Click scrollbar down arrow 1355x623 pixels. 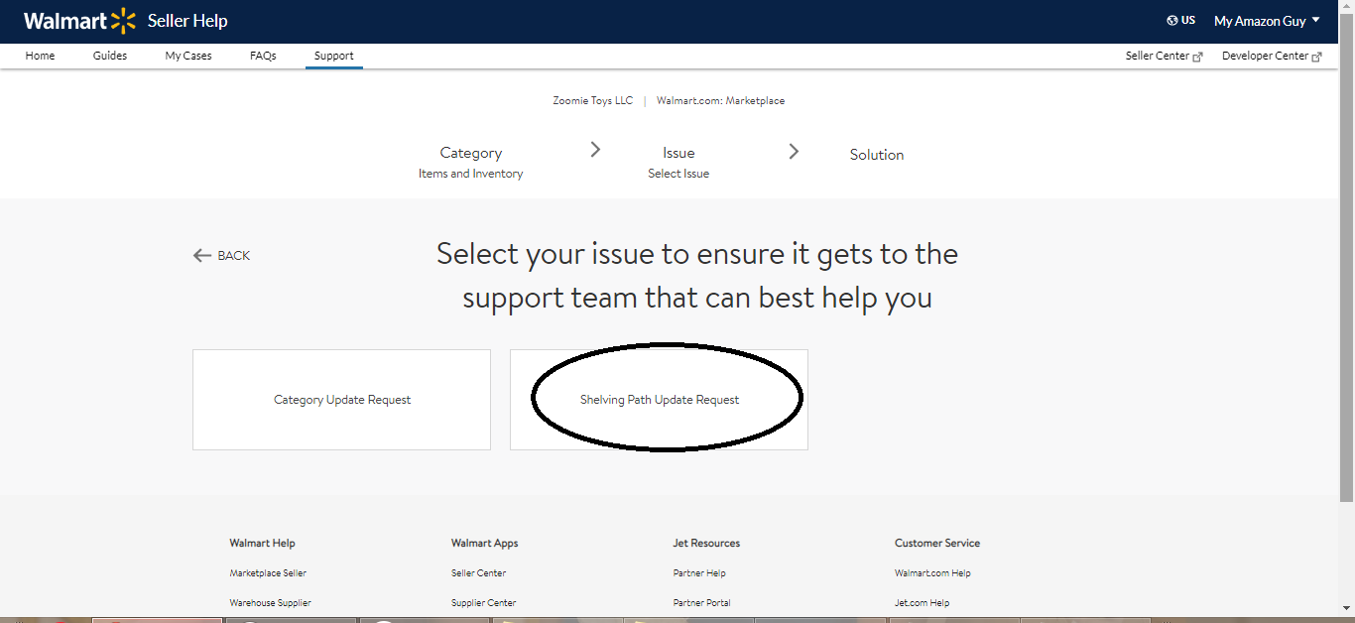tap(1346, 608)
